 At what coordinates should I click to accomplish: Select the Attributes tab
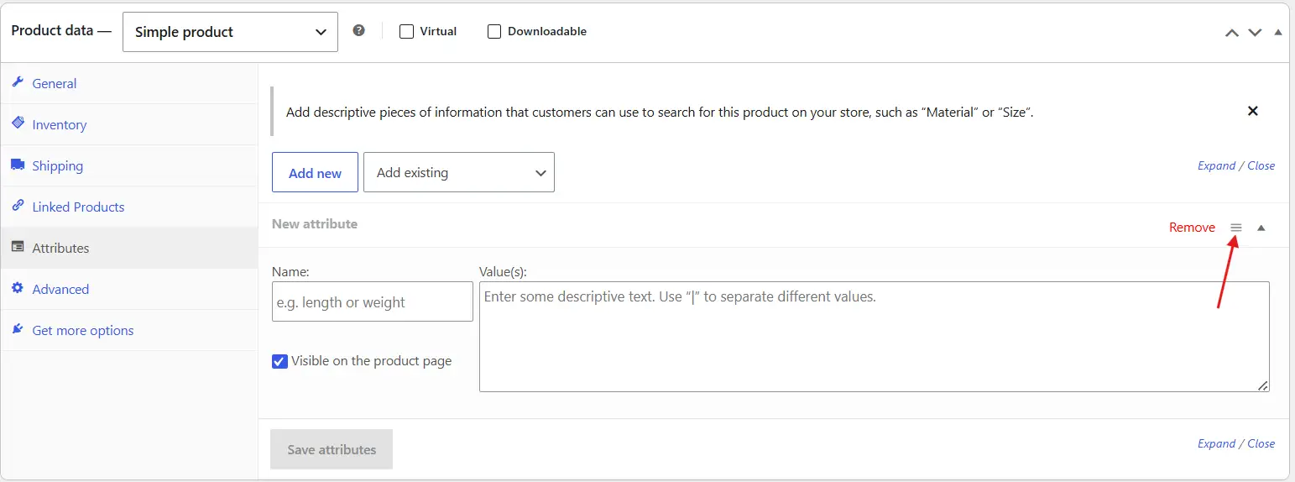pos(129,248)
